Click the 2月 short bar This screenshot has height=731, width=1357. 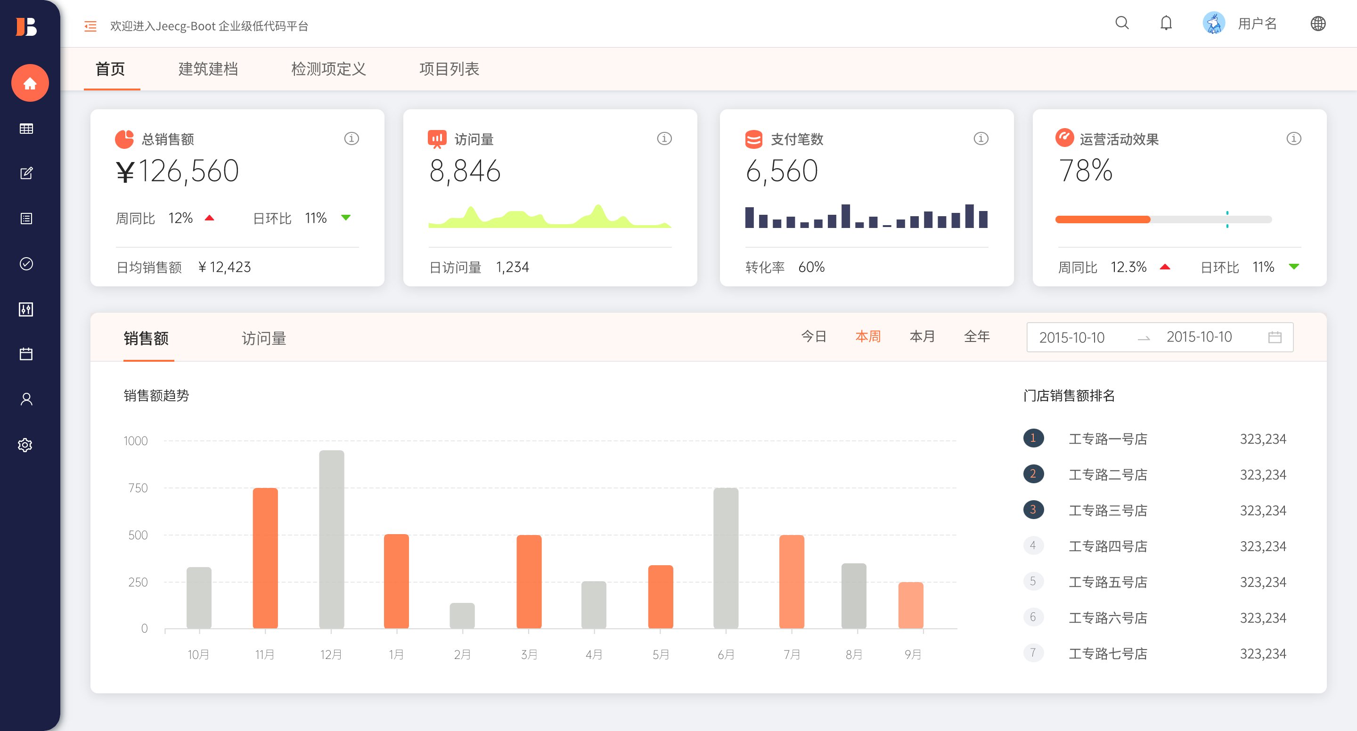tap(462, 616)
